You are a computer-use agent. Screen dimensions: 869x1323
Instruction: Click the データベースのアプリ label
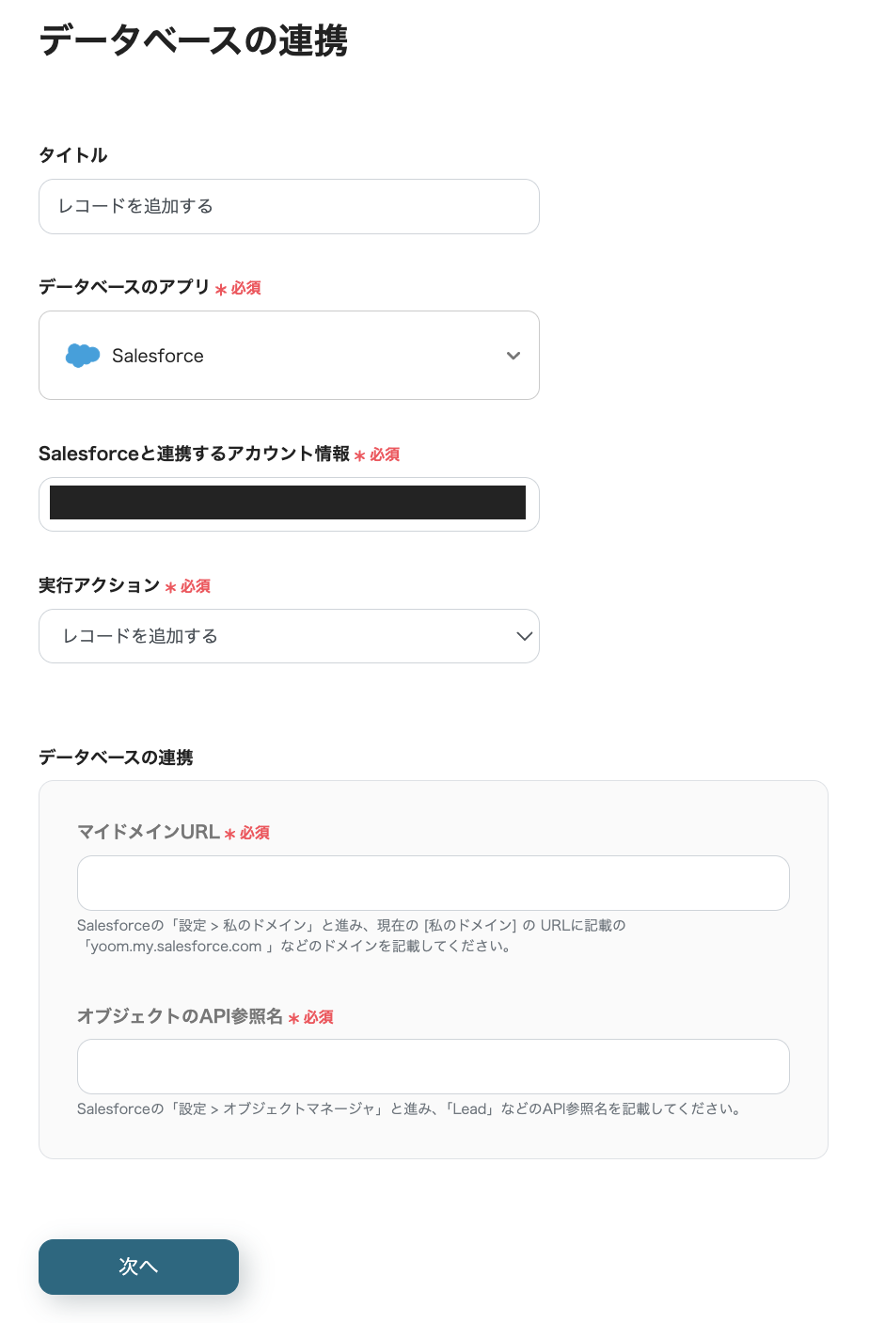pos(124,287)
